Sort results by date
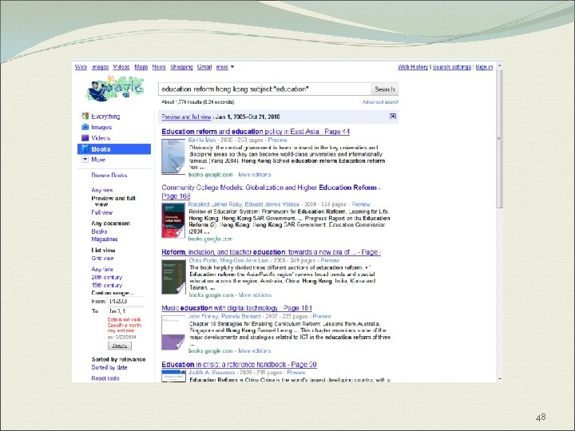This screenshot has height=431, width=575. pos(109,367)
